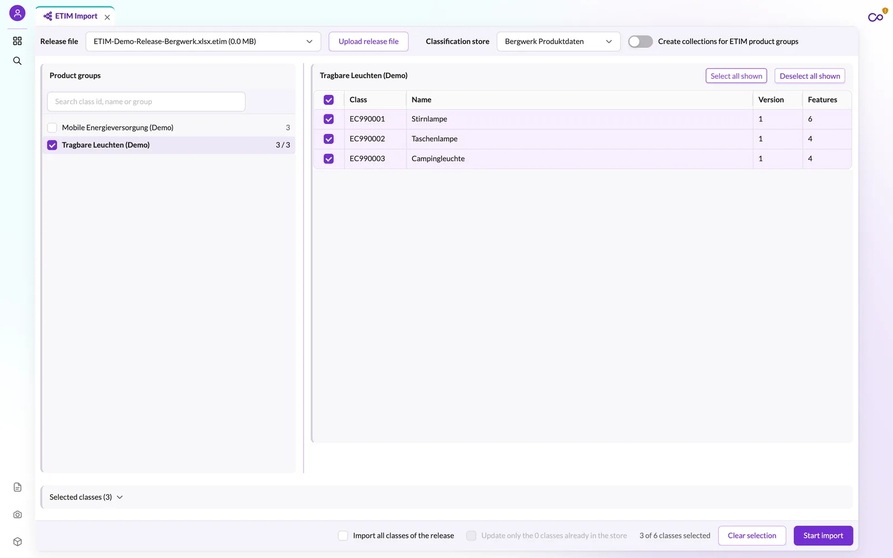Select the Mobile Energieversorgung (Demo) group row
This screenshot has width=893, height=558.
click(x=169, y=128)
